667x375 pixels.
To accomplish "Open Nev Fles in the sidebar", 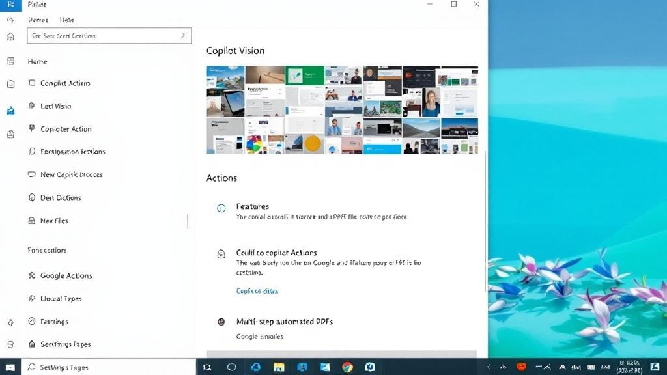I will 54,221.
